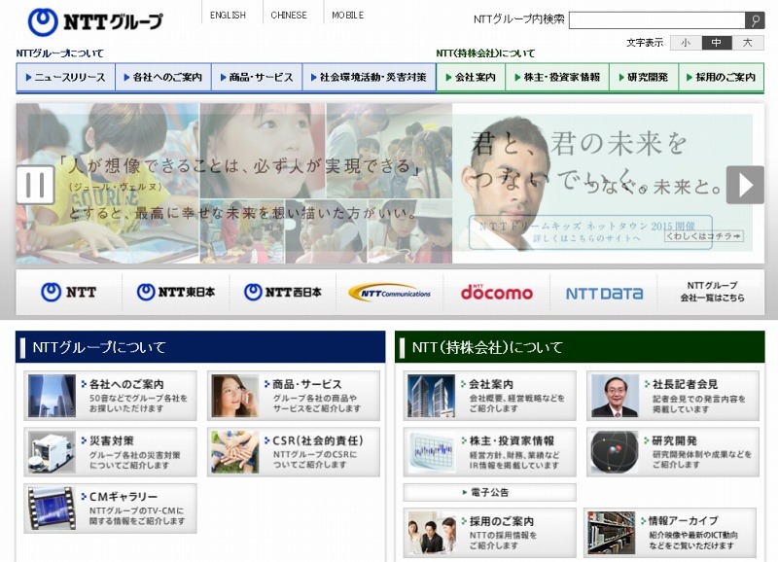Screen dimensions: 778x562
Task: Open 株主・投資家情報 in the navigation bar
Action: click(x=557, y=77)
